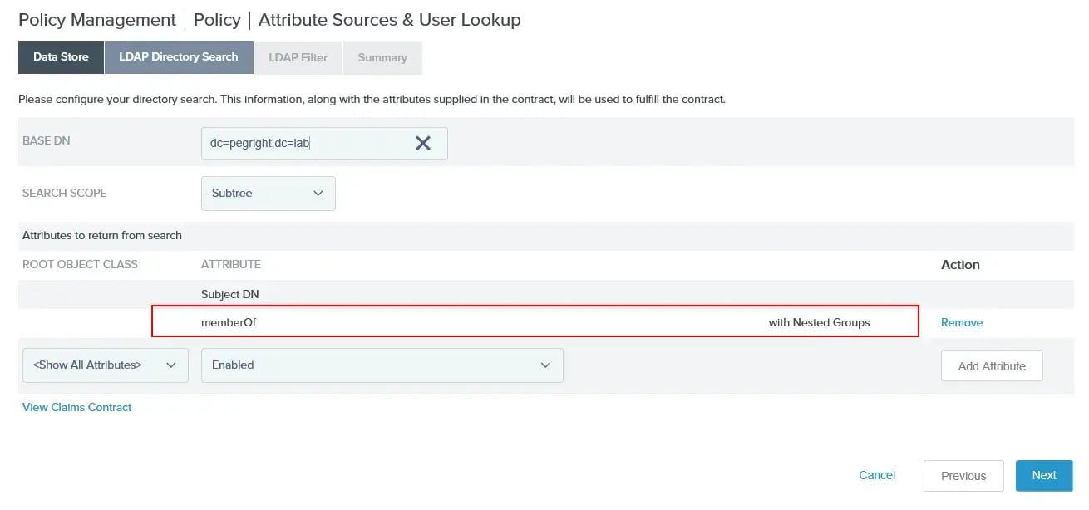Click the Add Attribute button
Viewport: 1089px width, 510px height.
992,365
